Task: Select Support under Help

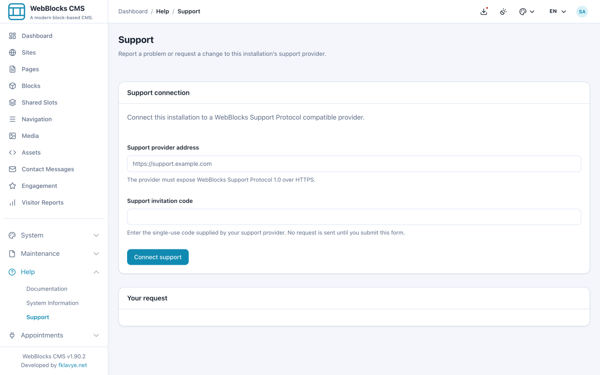Action: (37, 317)
